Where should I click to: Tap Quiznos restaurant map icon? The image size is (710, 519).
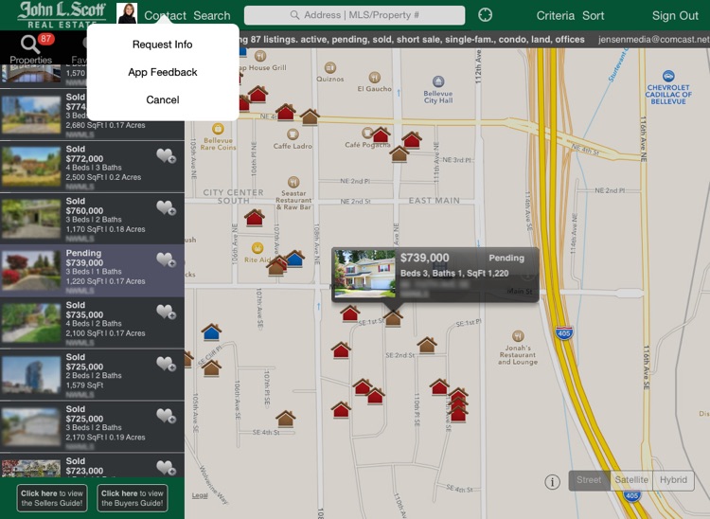pyautogui.click(x=330, y=67)
